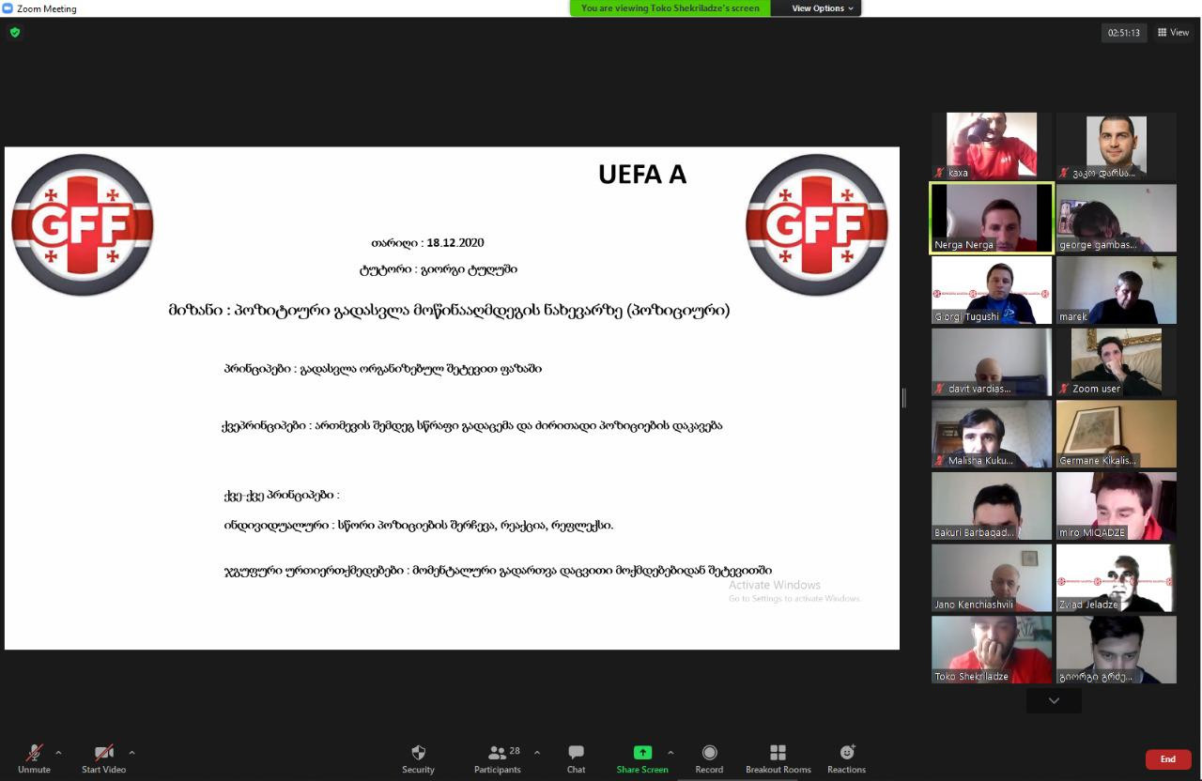Open the Participants panel

point(498,758)
